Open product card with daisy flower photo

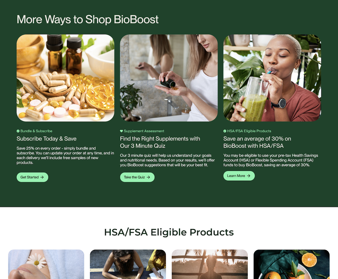pos(46,264)
